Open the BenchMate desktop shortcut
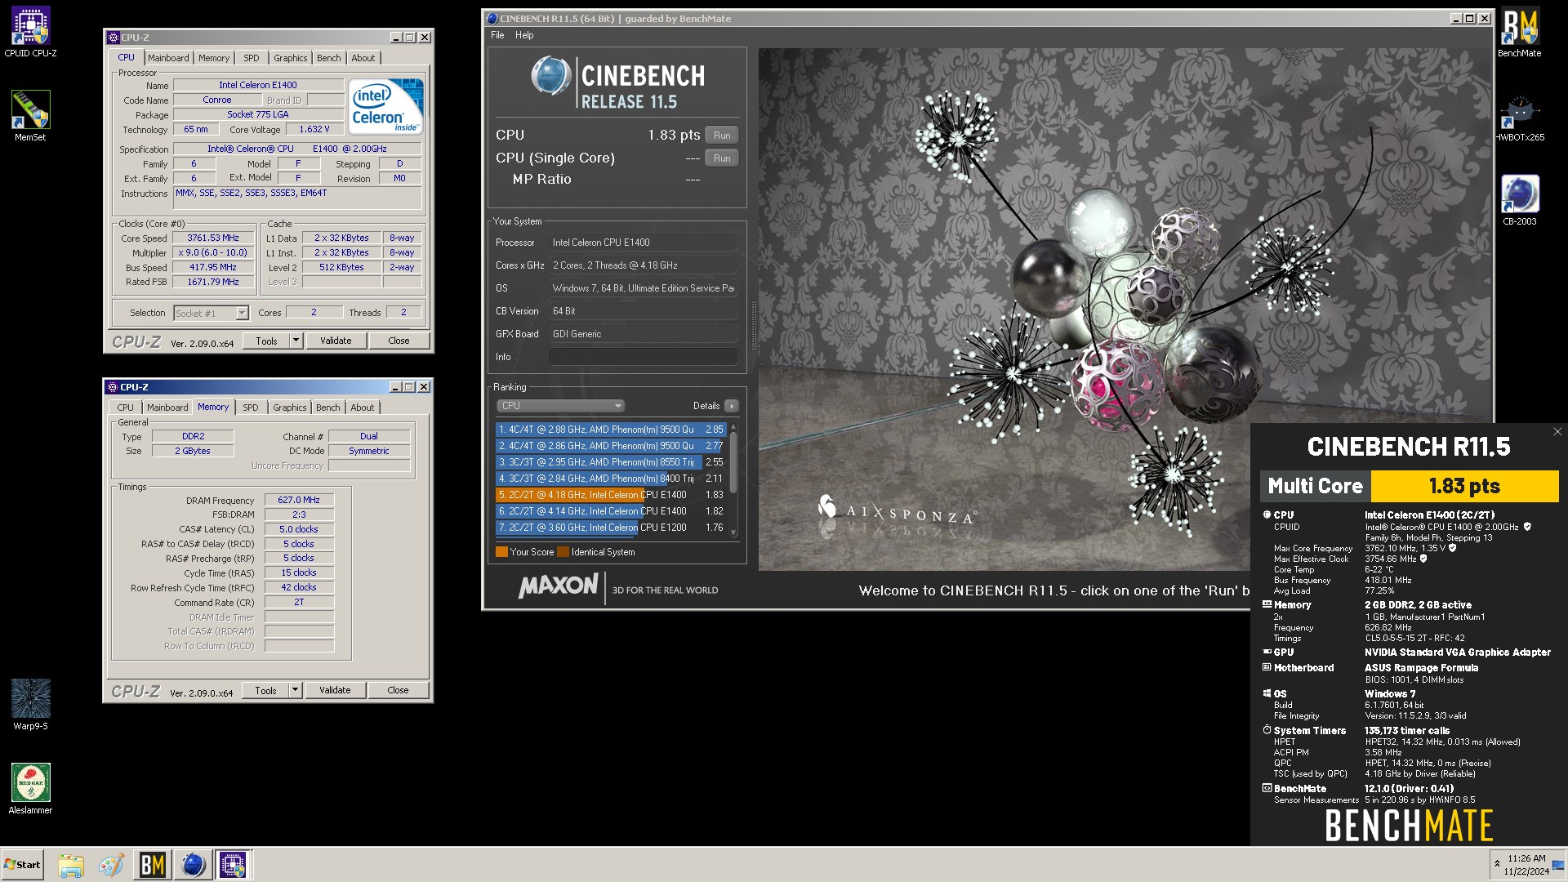1568x882 pixels. [x=1519, y=33]
